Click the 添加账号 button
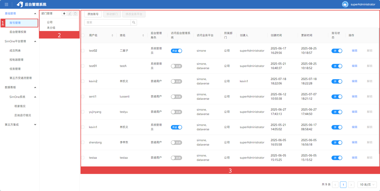The image size is (380, 191). point(93,14)
